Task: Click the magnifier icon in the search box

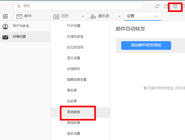Action: click(19, 6)
